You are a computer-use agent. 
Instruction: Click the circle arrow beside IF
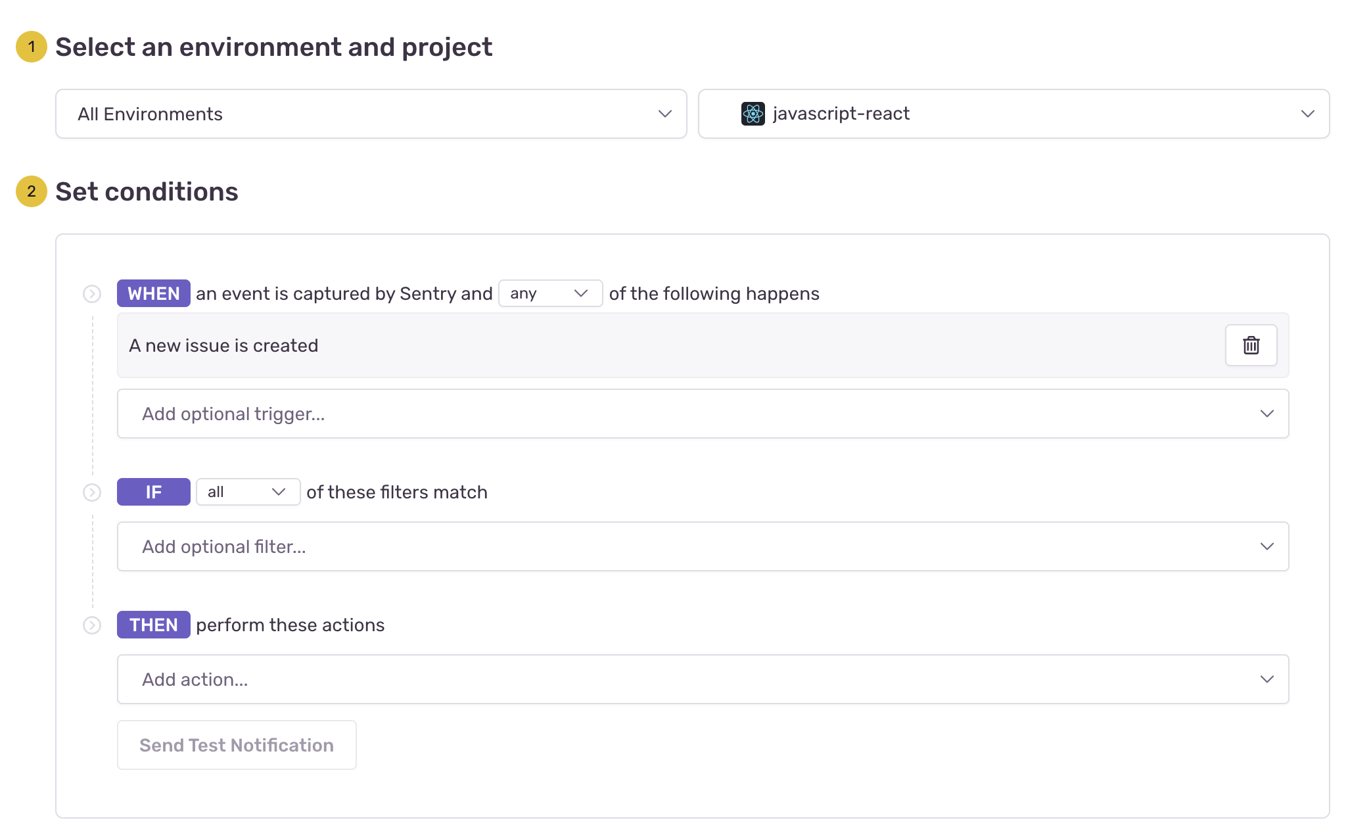(x=92, y=492)
